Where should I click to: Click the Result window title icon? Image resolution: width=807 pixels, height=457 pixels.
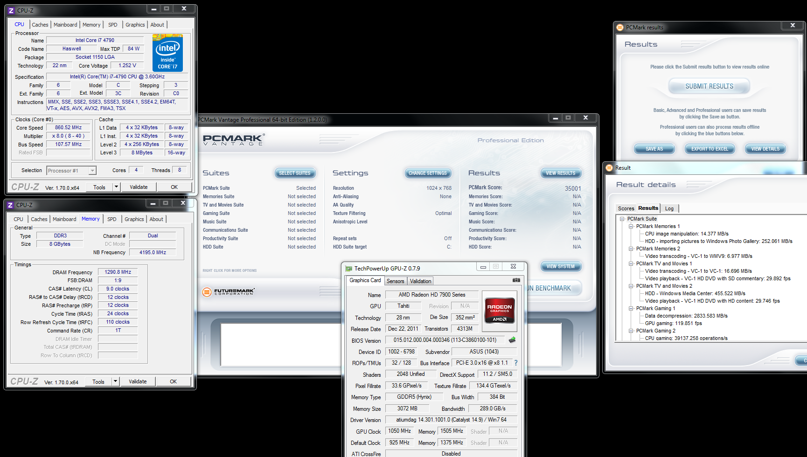tap(609, 168)
